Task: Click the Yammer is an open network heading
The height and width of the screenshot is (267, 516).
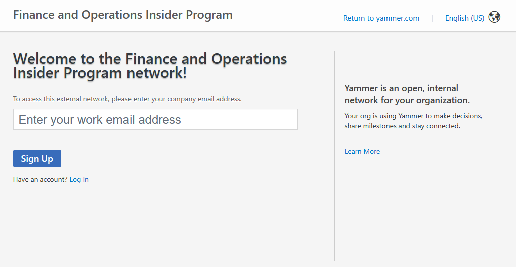Action: [x=407, y=94]
